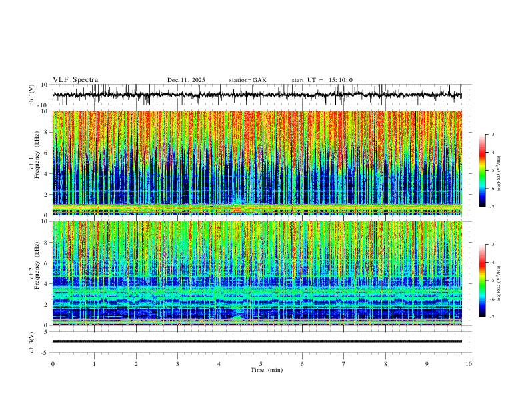Click the '-3' label on upper colorbar
Viewport: 528px width, 408px height.
[x=491, y=134]
